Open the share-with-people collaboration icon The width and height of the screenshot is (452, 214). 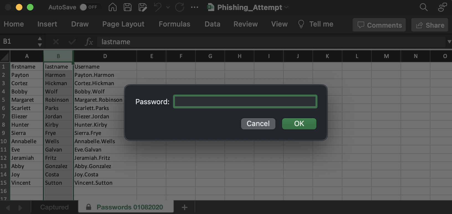click(442, 7)
